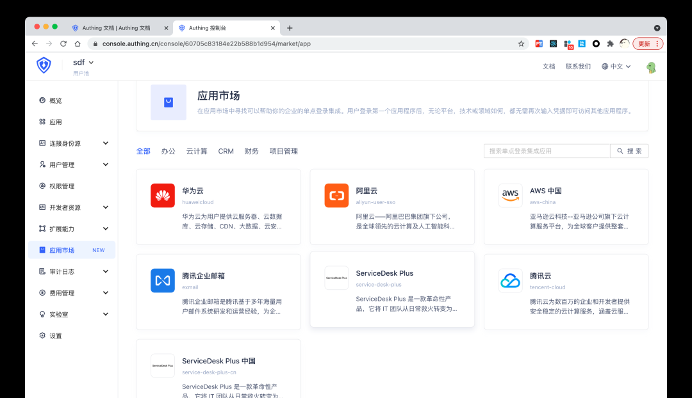692x398 pixels.
Task: Select the 办公 category tab
Action: click(x=168, y=151)
